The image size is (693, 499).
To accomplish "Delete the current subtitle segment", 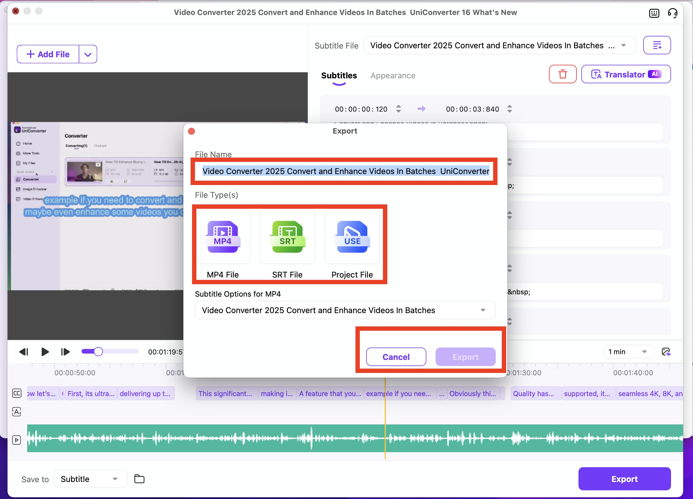I will point(563,74).
